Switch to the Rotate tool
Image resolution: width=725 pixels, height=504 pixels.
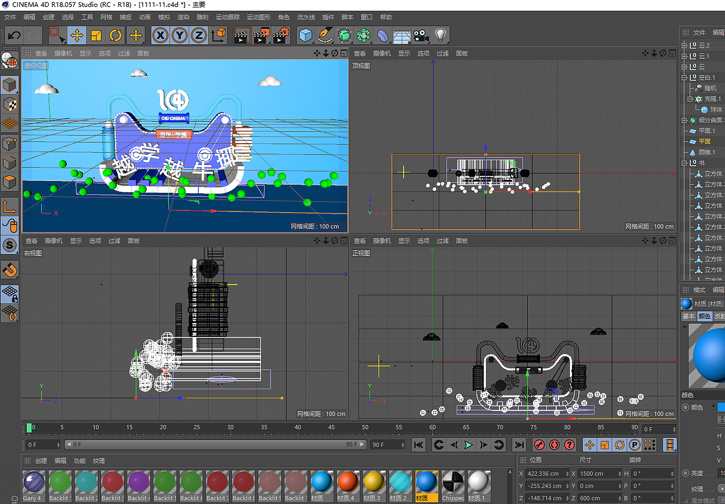pyautogui.click(x=116, y=35)
